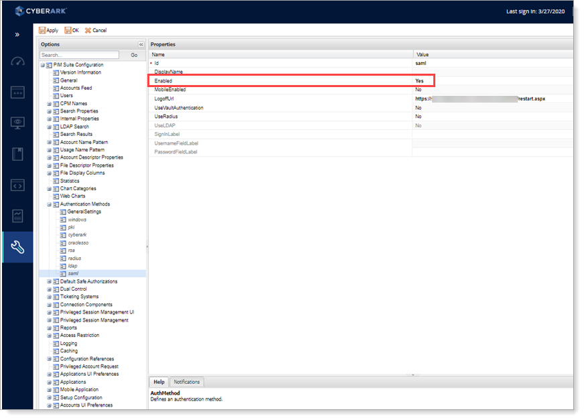584x420 pixels.
Task: Open the dashboard gauge icon in sidebar
Action: point(17,62)
